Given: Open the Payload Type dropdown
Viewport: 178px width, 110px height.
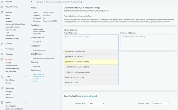Looking at the screenshot, I should (x=97, y=103).
